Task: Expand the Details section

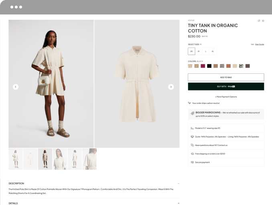Action: pyautogui.click(x=179, y=203)
